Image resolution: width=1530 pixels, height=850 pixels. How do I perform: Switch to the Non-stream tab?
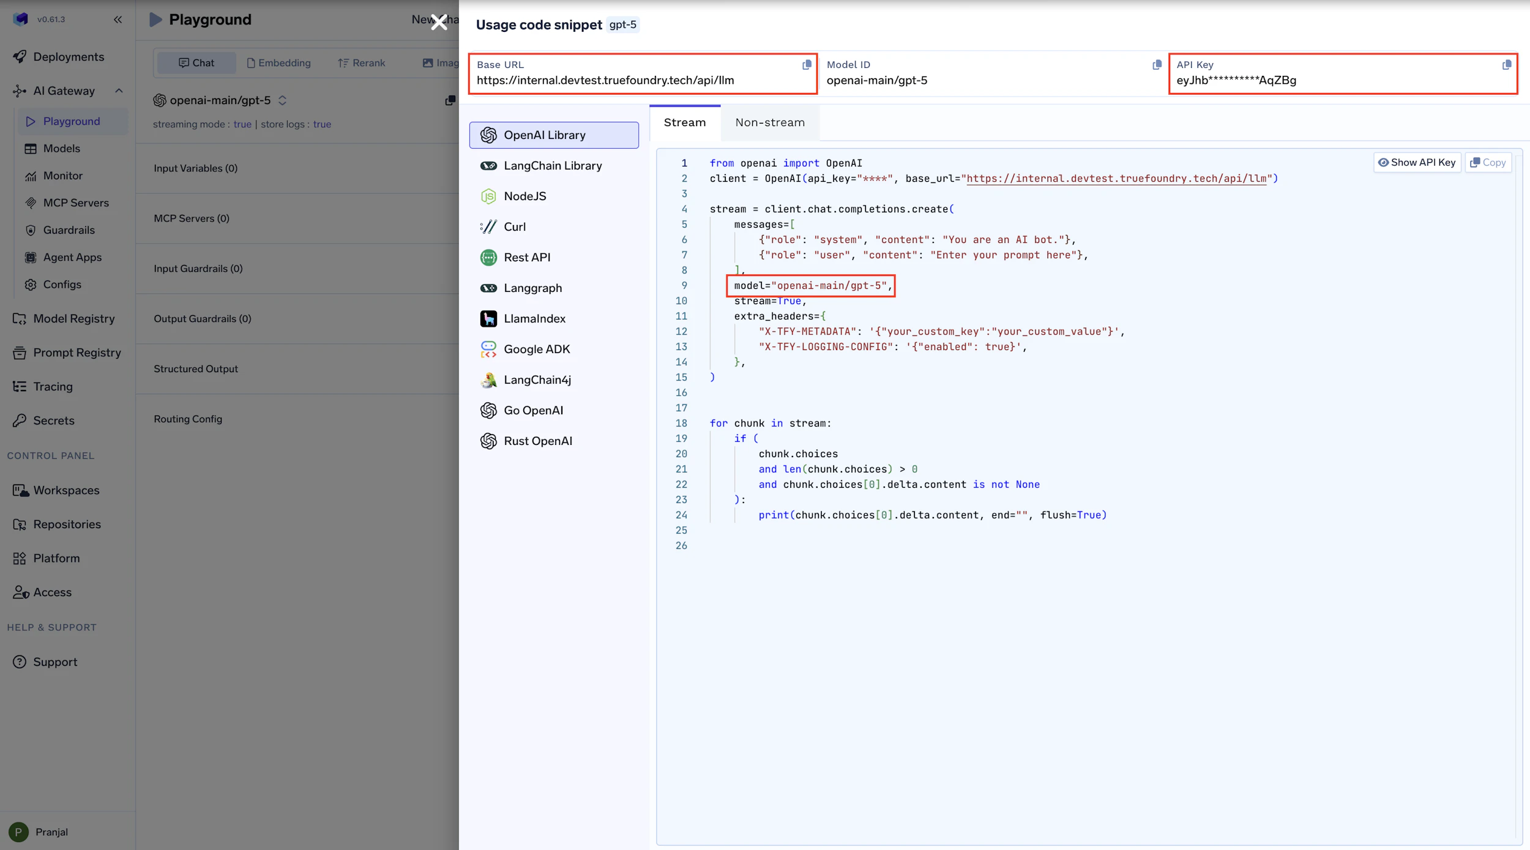[770, 122]
